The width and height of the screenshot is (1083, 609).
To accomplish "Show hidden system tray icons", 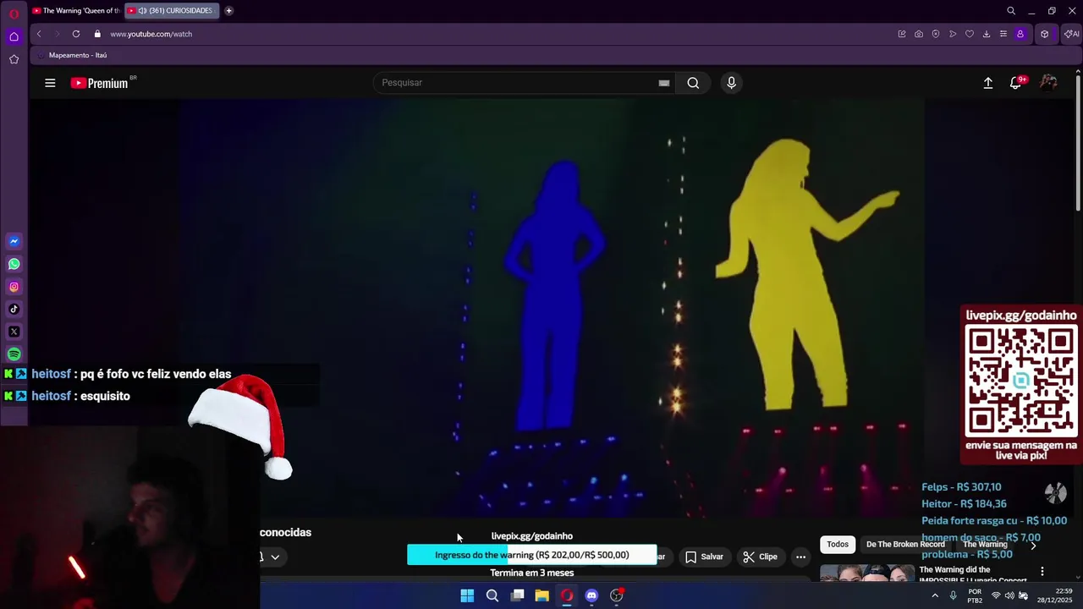I will tap(935, 595).
